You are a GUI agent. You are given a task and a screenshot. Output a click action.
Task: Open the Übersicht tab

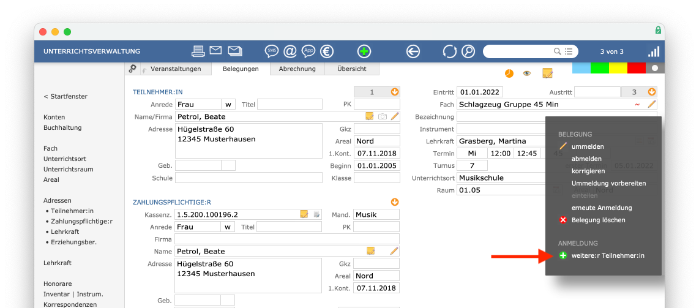352,69
